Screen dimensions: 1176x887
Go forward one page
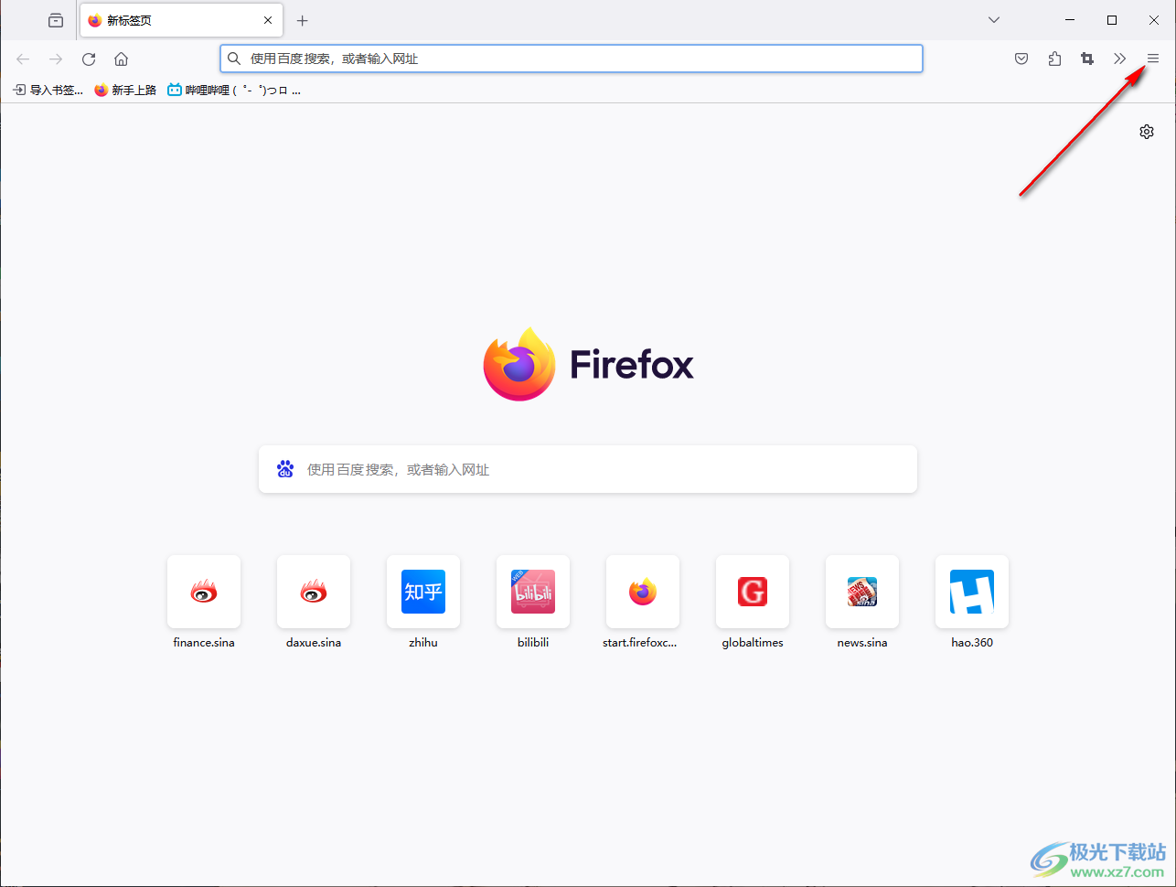(x=56, y=59)
